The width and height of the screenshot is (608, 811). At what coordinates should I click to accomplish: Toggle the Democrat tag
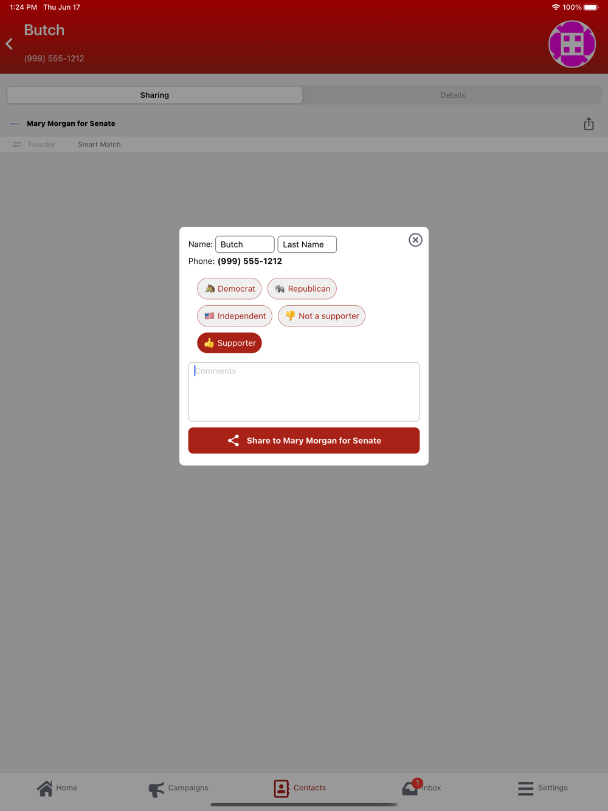pyautogui.click(x=229, y=289)
